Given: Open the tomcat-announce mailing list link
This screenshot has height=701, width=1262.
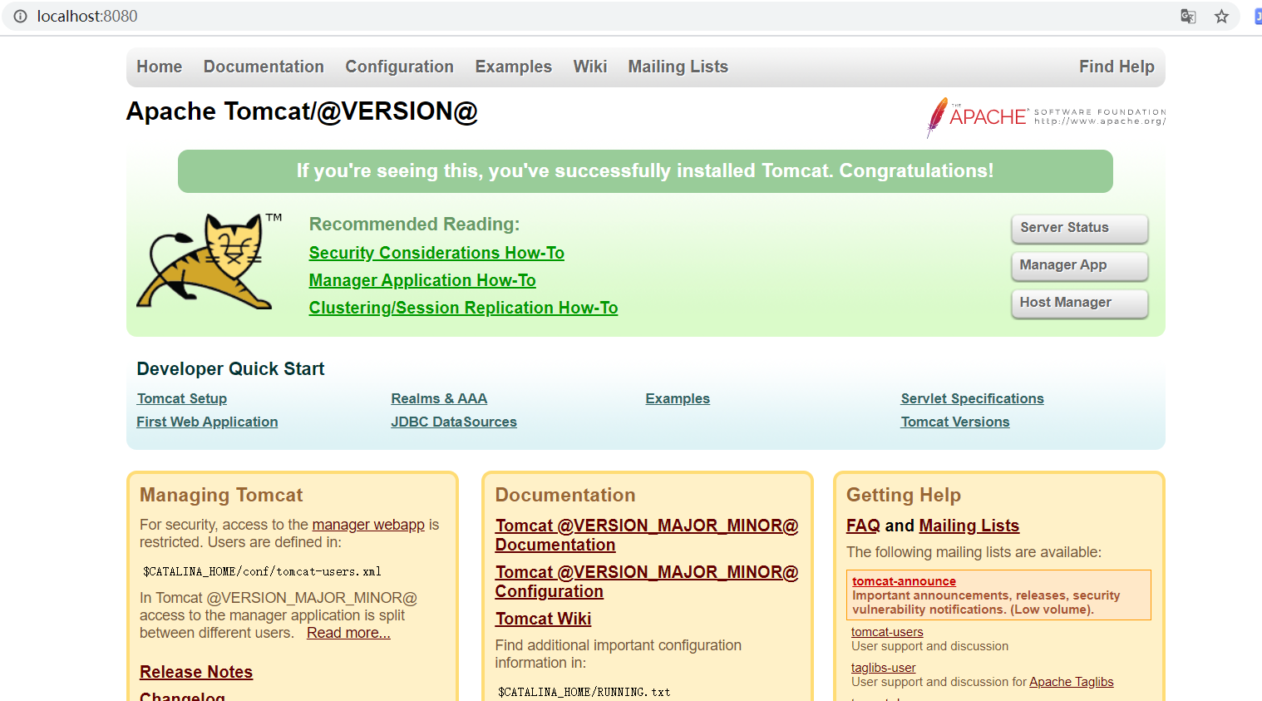Looking at the screenshot, I should pos(904,581).
